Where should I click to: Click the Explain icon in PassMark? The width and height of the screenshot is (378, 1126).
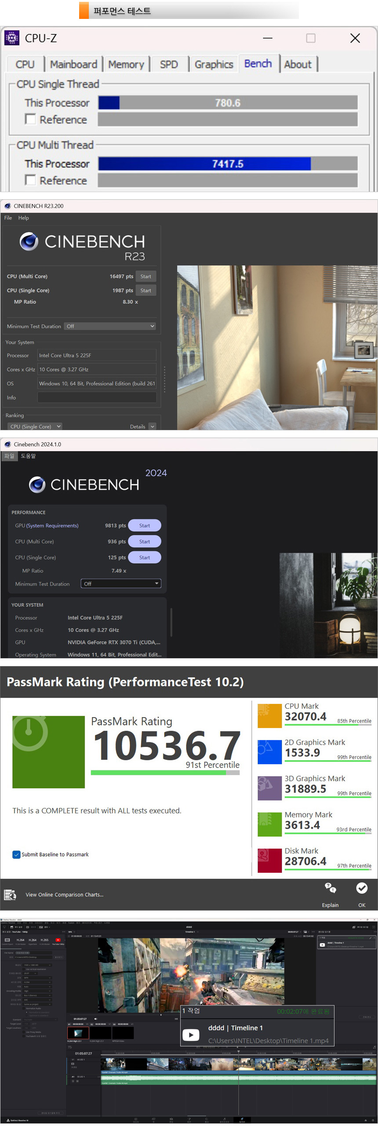(x=330, y=889)
